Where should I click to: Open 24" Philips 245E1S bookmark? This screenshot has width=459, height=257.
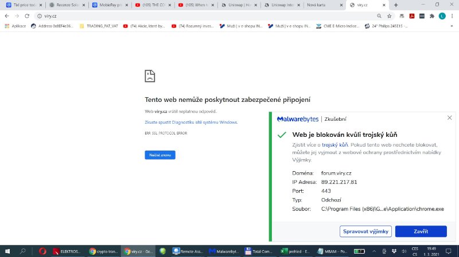tap(386, 26)
